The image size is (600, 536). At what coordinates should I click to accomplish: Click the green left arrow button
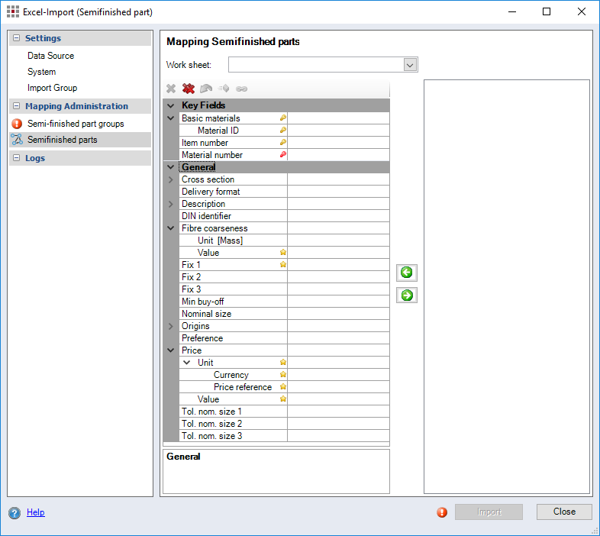click(x=407, y=273)
